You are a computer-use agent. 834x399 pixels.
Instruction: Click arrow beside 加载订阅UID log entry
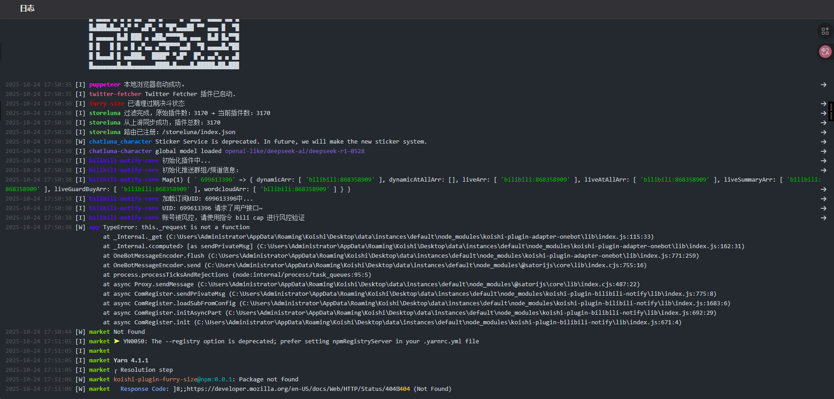823,199
